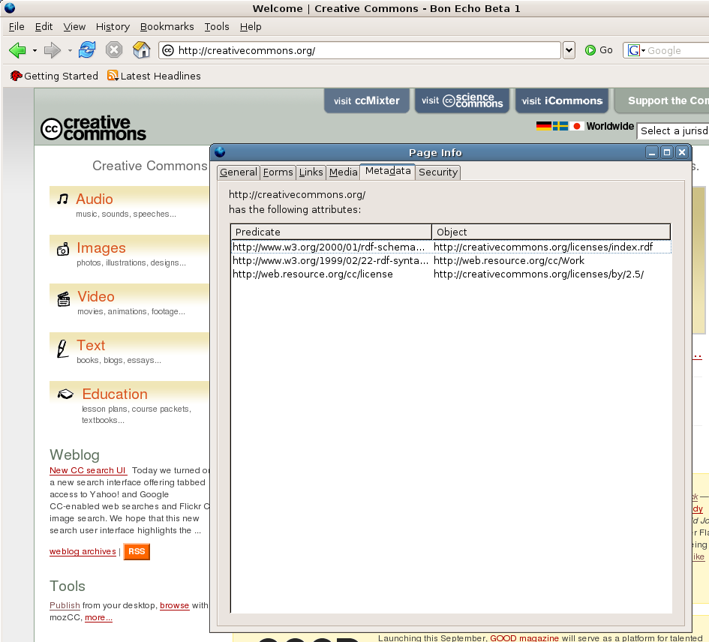Viewport: 709px width, 642px height.
Task: Click the browser title bar globe icon
Action: pos(10,7)
